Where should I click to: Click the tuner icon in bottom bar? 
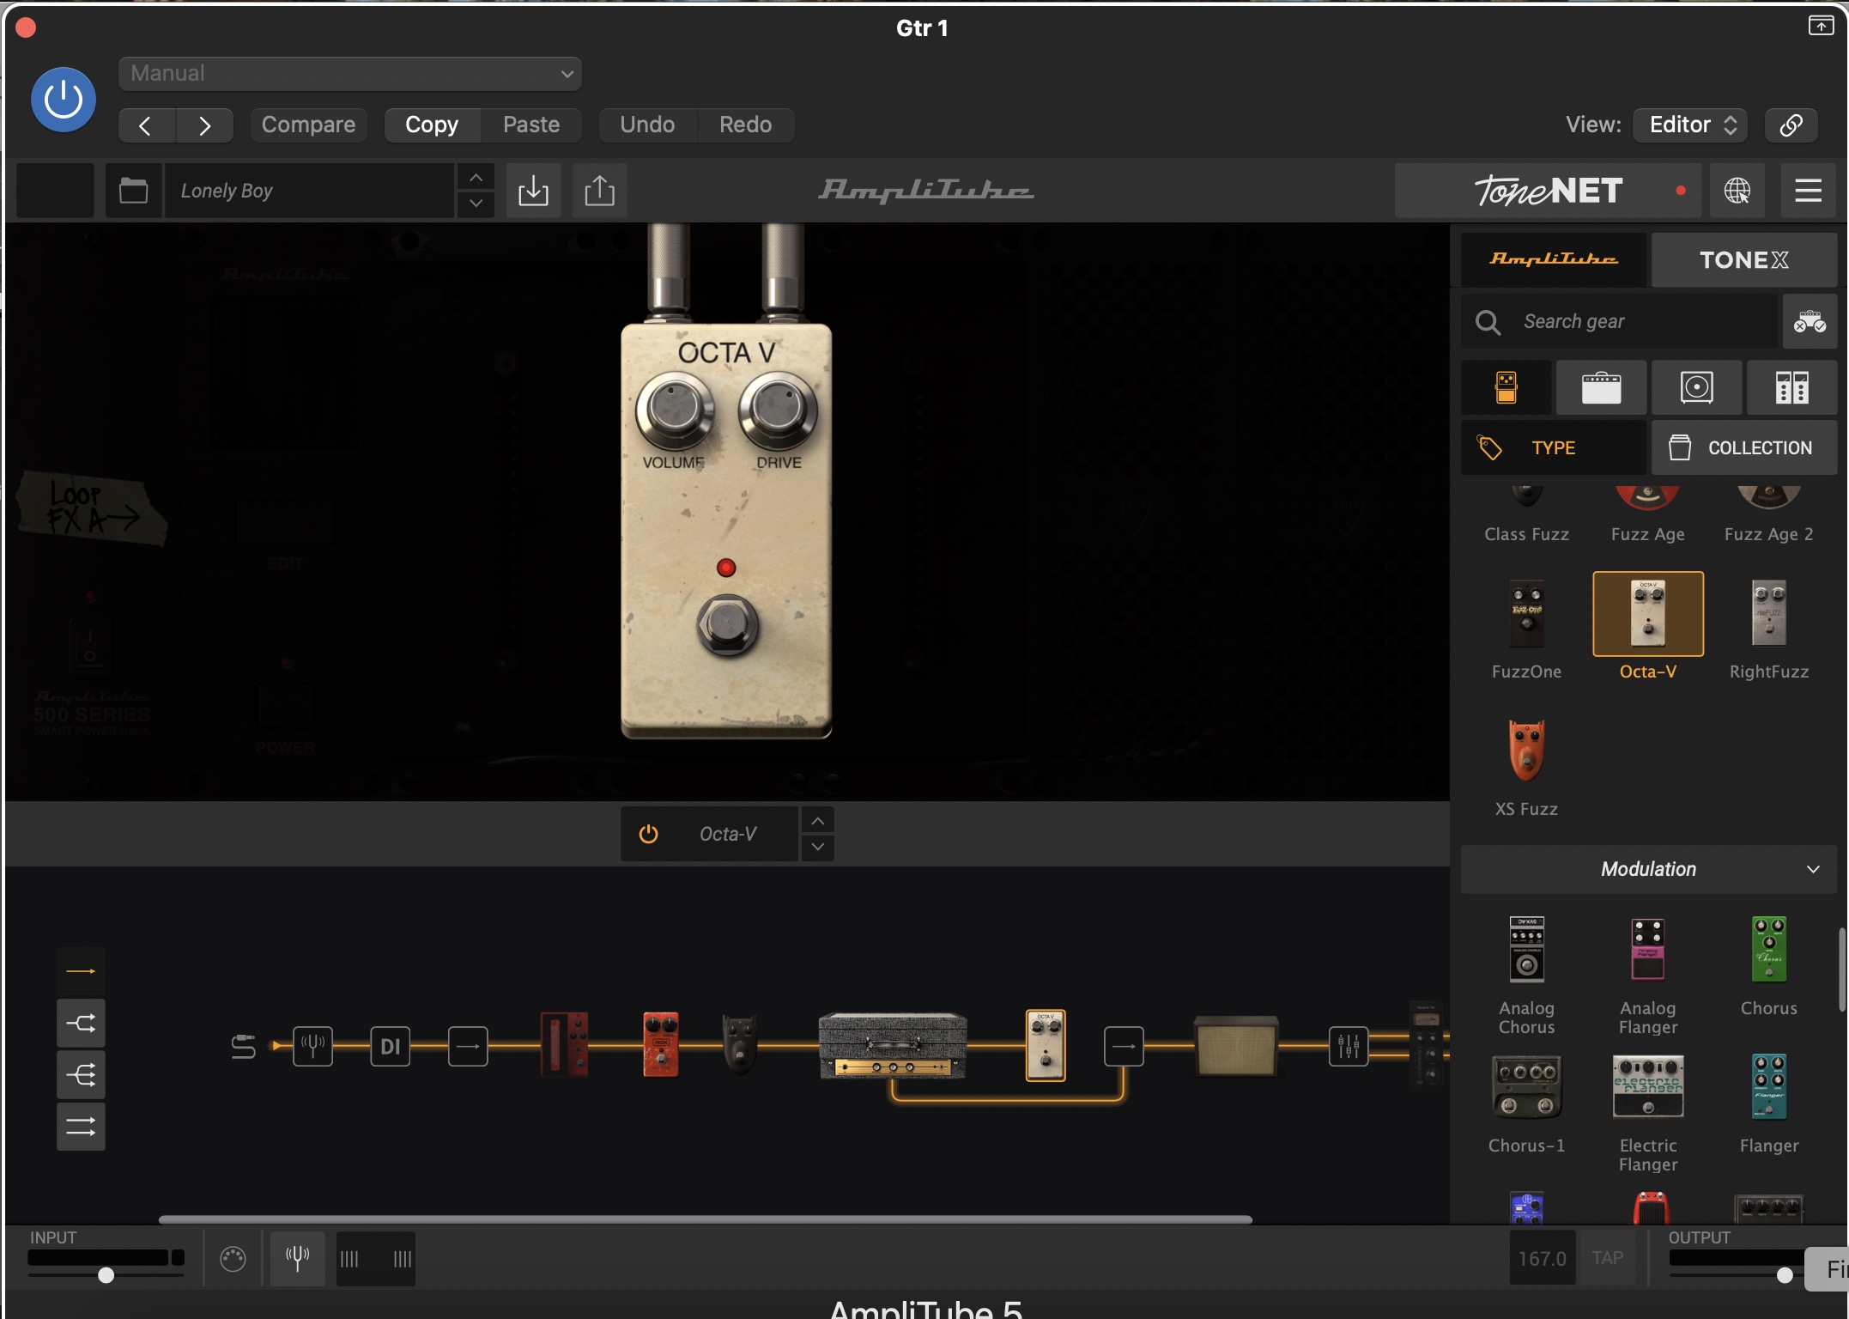[x=297, y=1259]
